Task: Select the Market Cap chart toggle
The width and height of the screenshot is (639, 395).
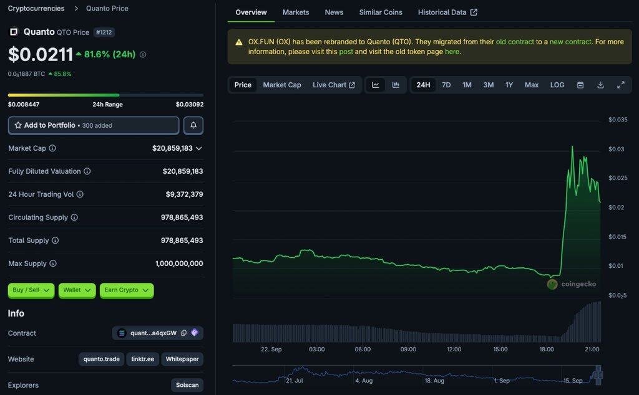Action: point(282,85)
